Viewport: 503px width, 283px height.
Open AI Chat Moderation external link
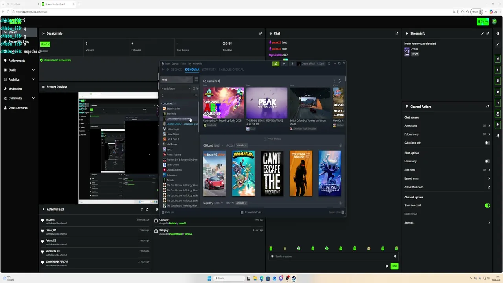click(x=489, y=187)
